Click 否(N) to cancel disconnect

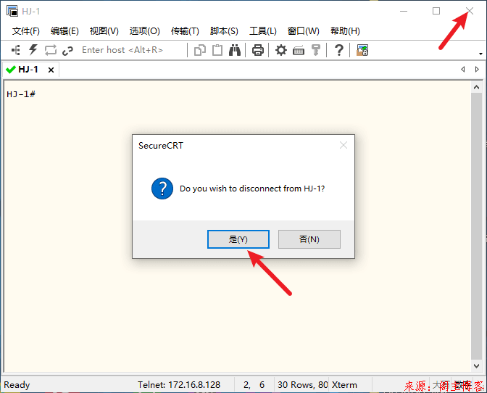(x=309, y=239)
